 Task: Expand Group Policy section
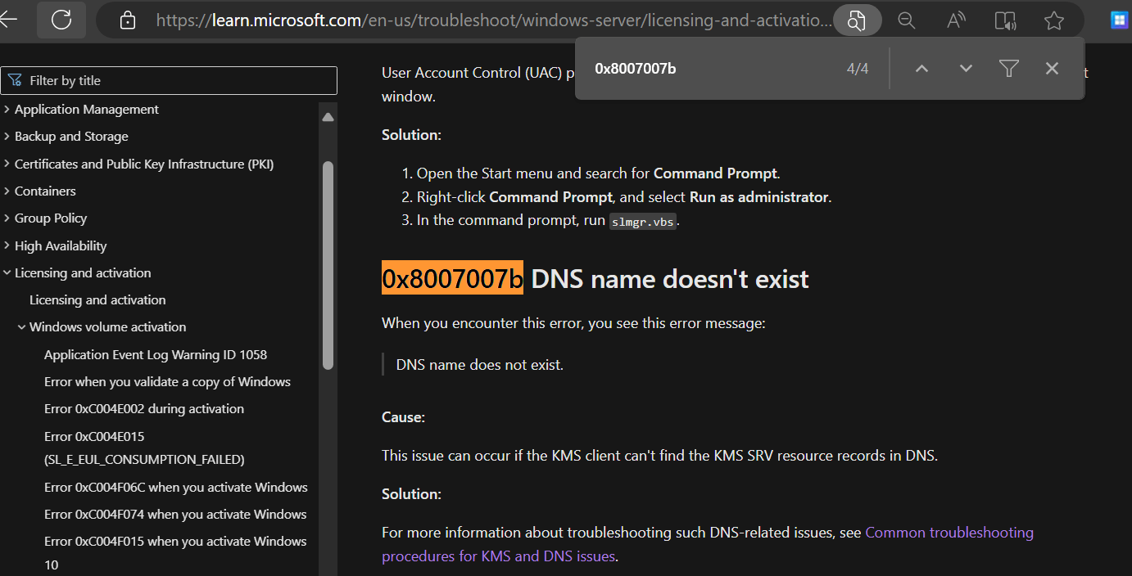click(x=51, y=218)
